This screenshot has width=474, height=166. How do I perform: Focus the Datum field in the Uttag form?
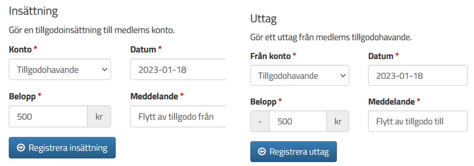click(x=418, y=75)
